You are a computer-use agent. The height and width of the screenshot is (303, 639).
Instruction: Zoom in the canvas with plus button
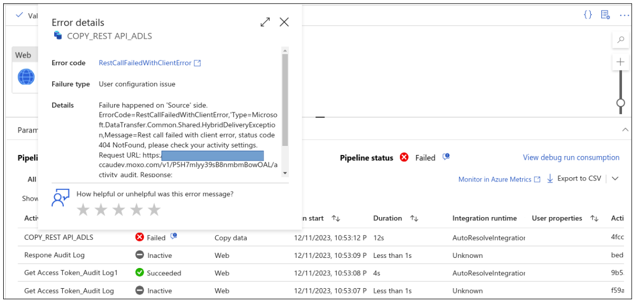pos(620,62)
